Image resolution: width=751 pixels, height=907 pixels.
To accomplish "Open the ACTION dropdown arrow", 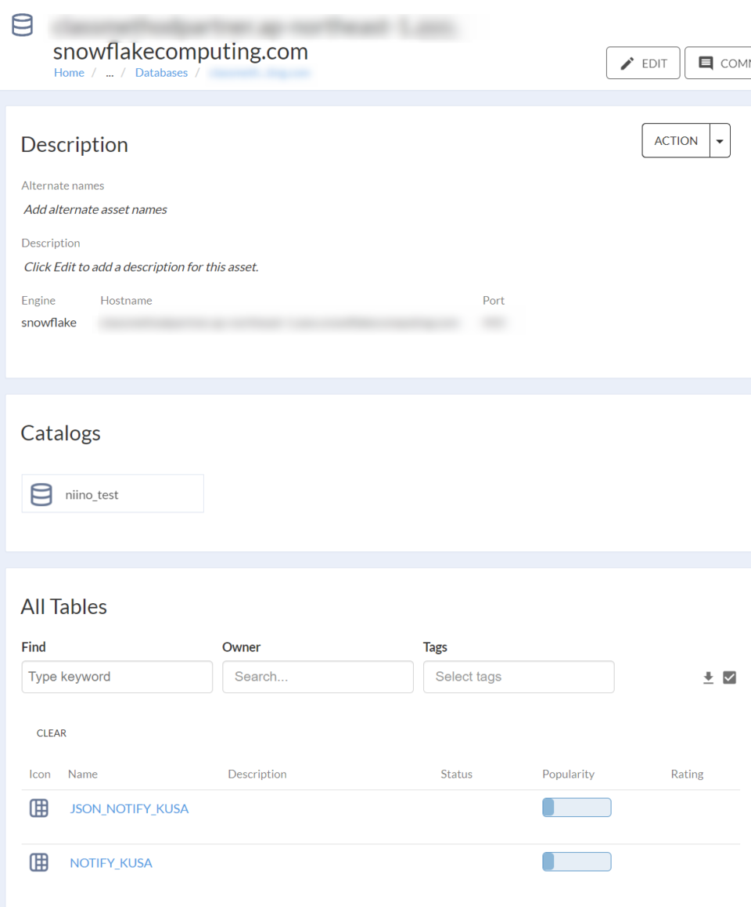I will [x=719, y=140].
